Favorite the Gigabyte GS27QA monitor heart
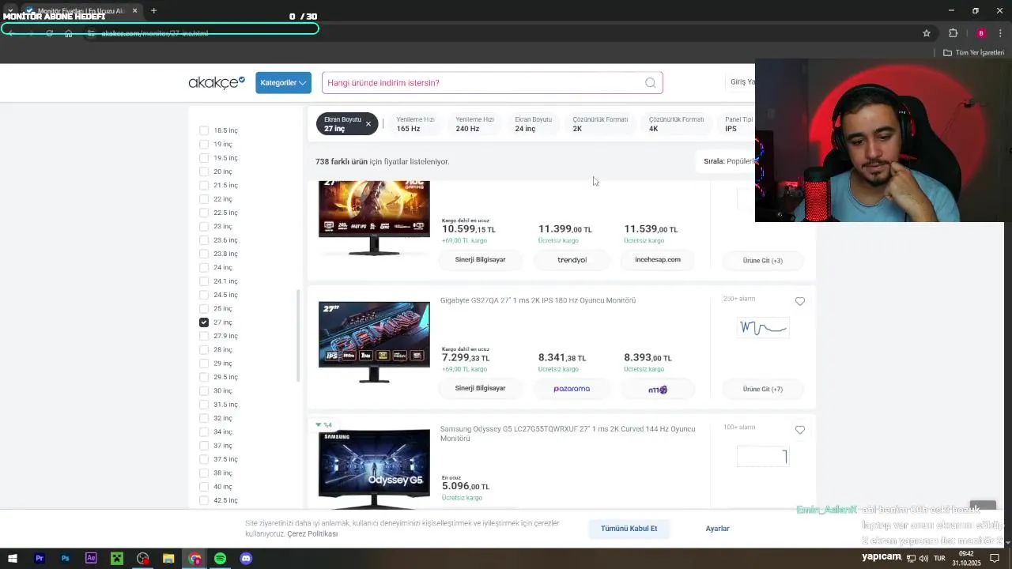 tap(800, 301)
